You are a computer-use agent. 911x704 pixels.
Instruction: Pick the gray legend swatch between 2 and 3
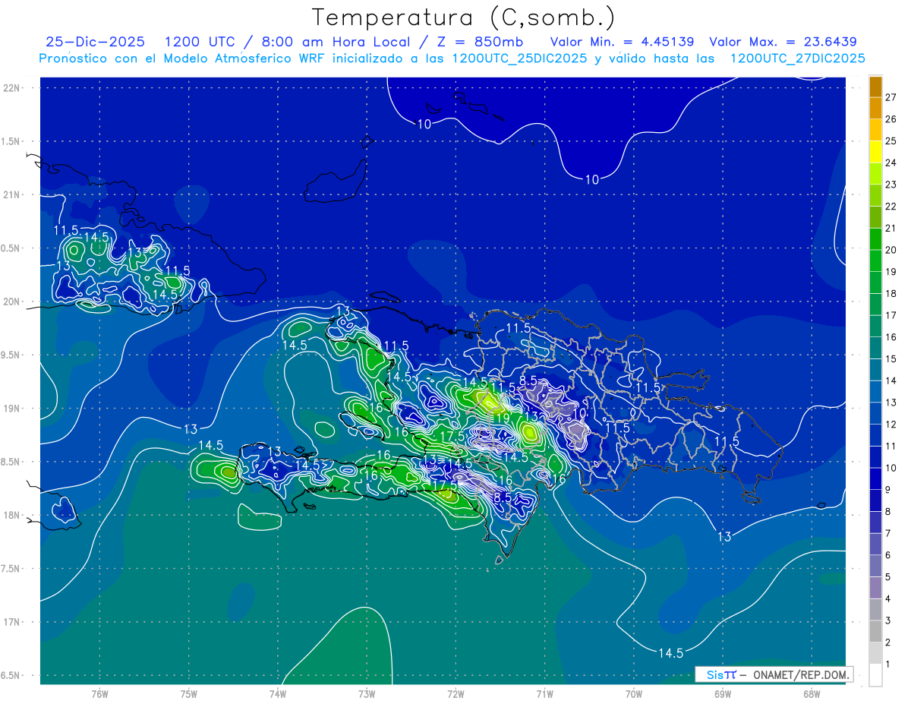pyautogui.click(x=875, y=631)
